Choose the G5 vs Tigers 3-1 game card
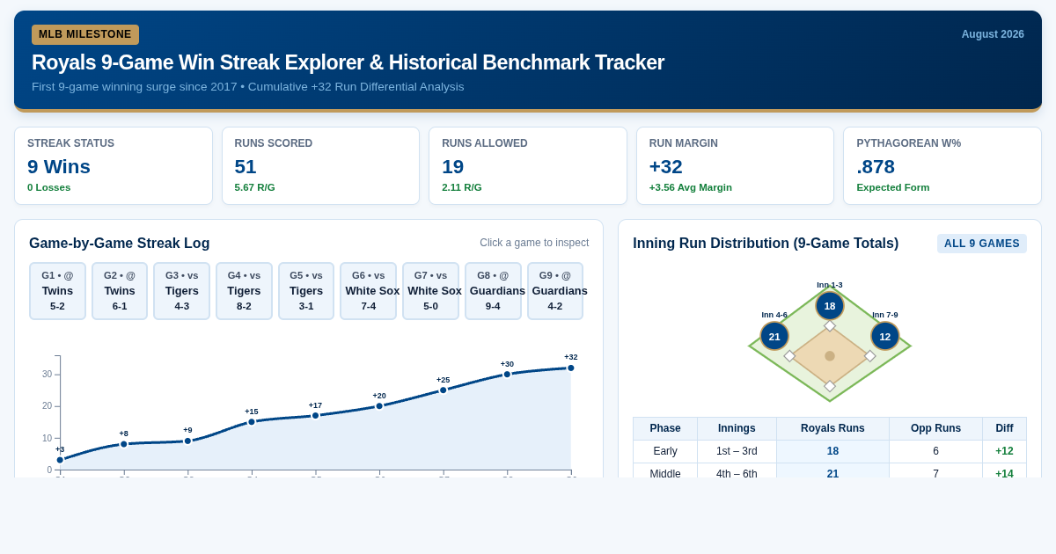The width and height of the screenshot is (1056, 554). pos(306,291)
